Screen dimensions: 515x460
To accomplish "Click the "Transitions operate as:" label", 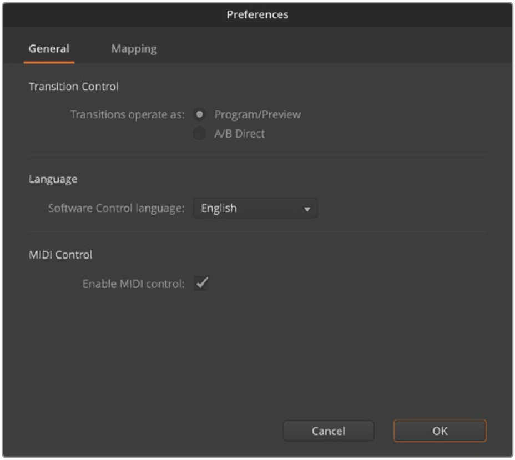I will click(128, 115).
